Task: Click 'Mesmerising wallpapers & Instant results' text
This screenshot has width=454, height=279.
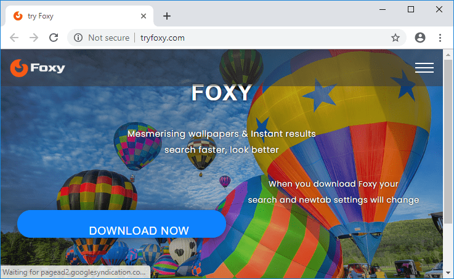Action: point(222,134)
